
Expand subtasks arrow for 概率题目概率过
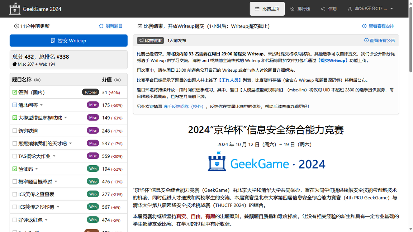(56, 181)
